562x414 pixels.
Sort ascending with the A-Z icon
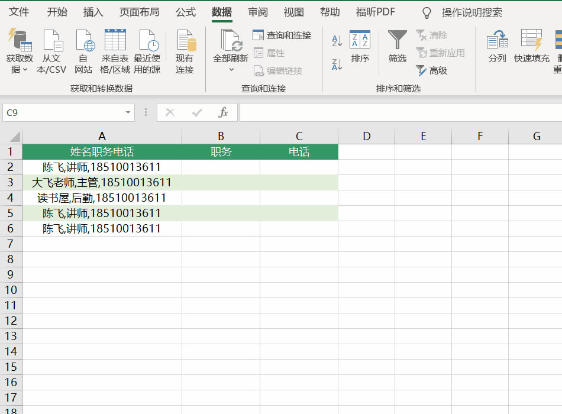point(337,41)
